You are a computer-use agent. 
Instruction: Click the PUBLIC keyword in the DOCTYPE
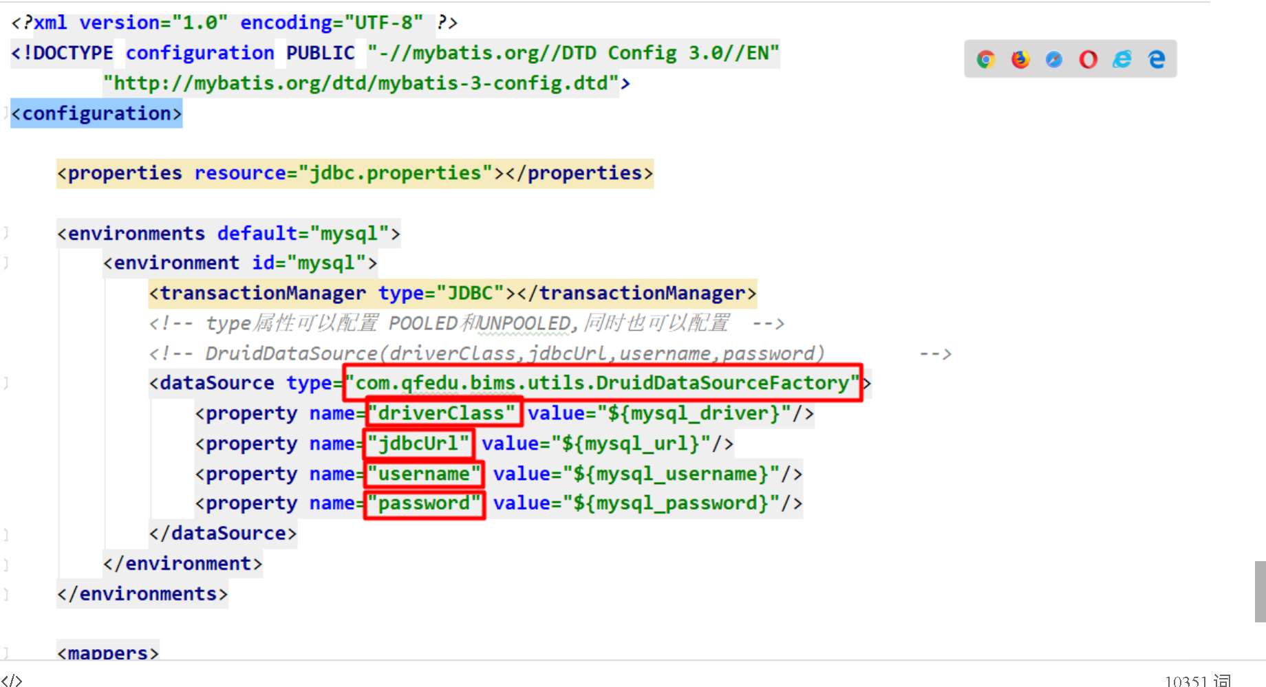coord(321,53)
